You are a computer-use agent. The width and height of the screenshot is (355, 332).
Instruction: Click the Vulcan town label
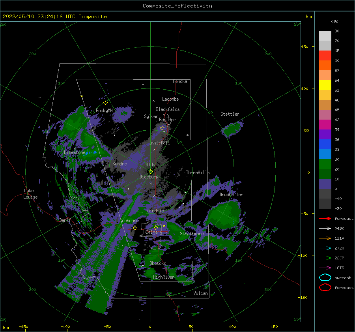tap(201, 293)
